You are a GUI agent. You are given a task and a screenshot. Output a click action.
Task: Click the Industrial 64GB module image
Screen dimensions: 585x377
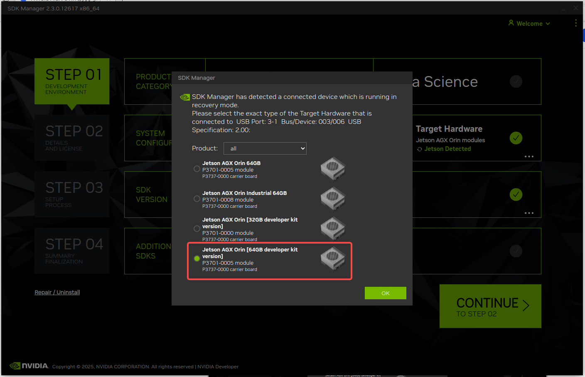pyautogui.click(x=333, y=199)
